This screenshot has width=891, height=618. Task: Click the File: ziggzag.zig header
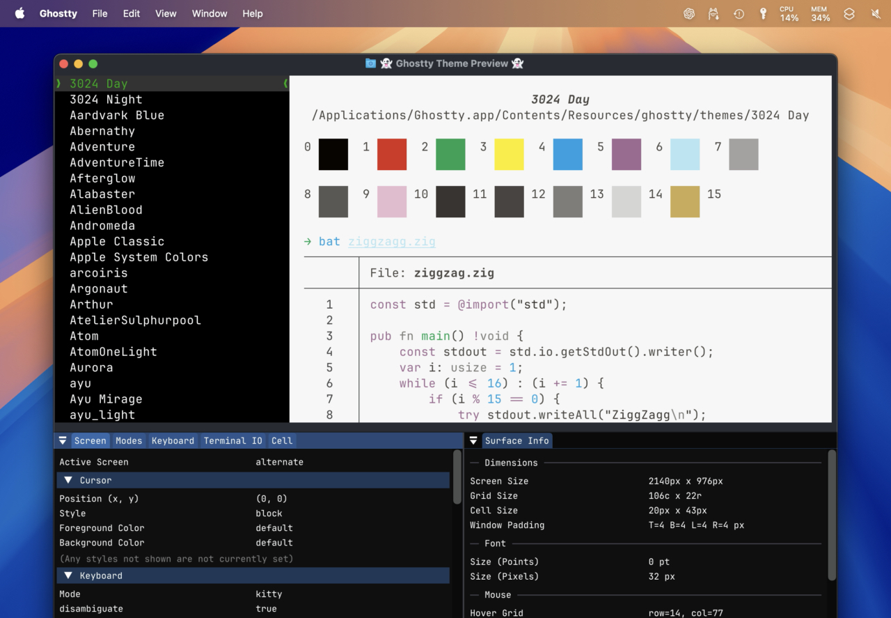tap(432, 273)
